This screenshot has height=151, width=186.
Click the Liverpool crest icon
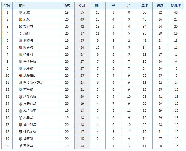(21, 41)
